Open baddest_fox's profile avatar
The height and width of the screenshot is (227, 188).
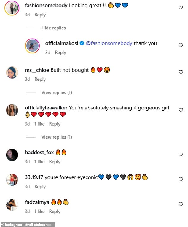point(12,155)
